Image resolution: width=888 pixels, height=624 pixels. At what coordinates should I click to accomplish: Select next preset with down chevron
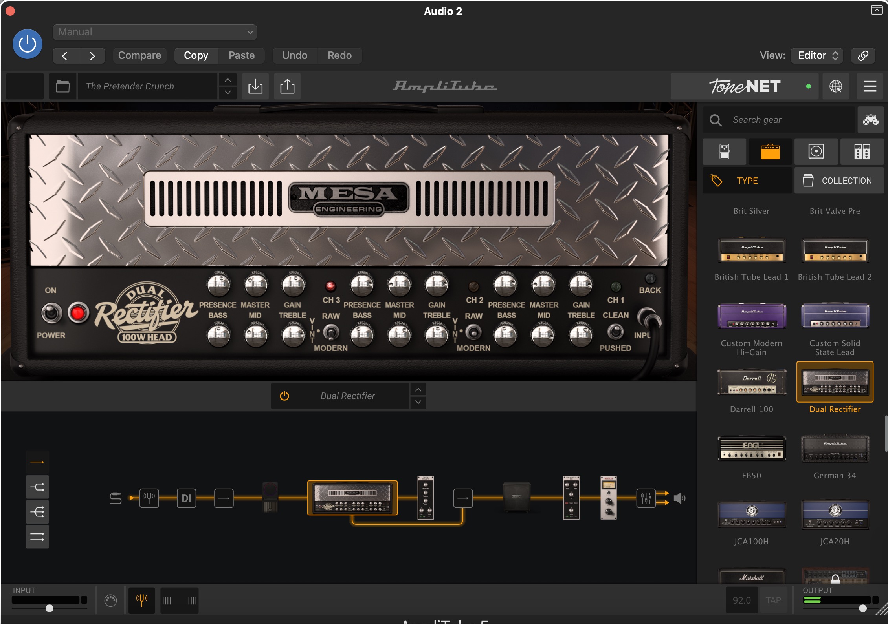228,93
